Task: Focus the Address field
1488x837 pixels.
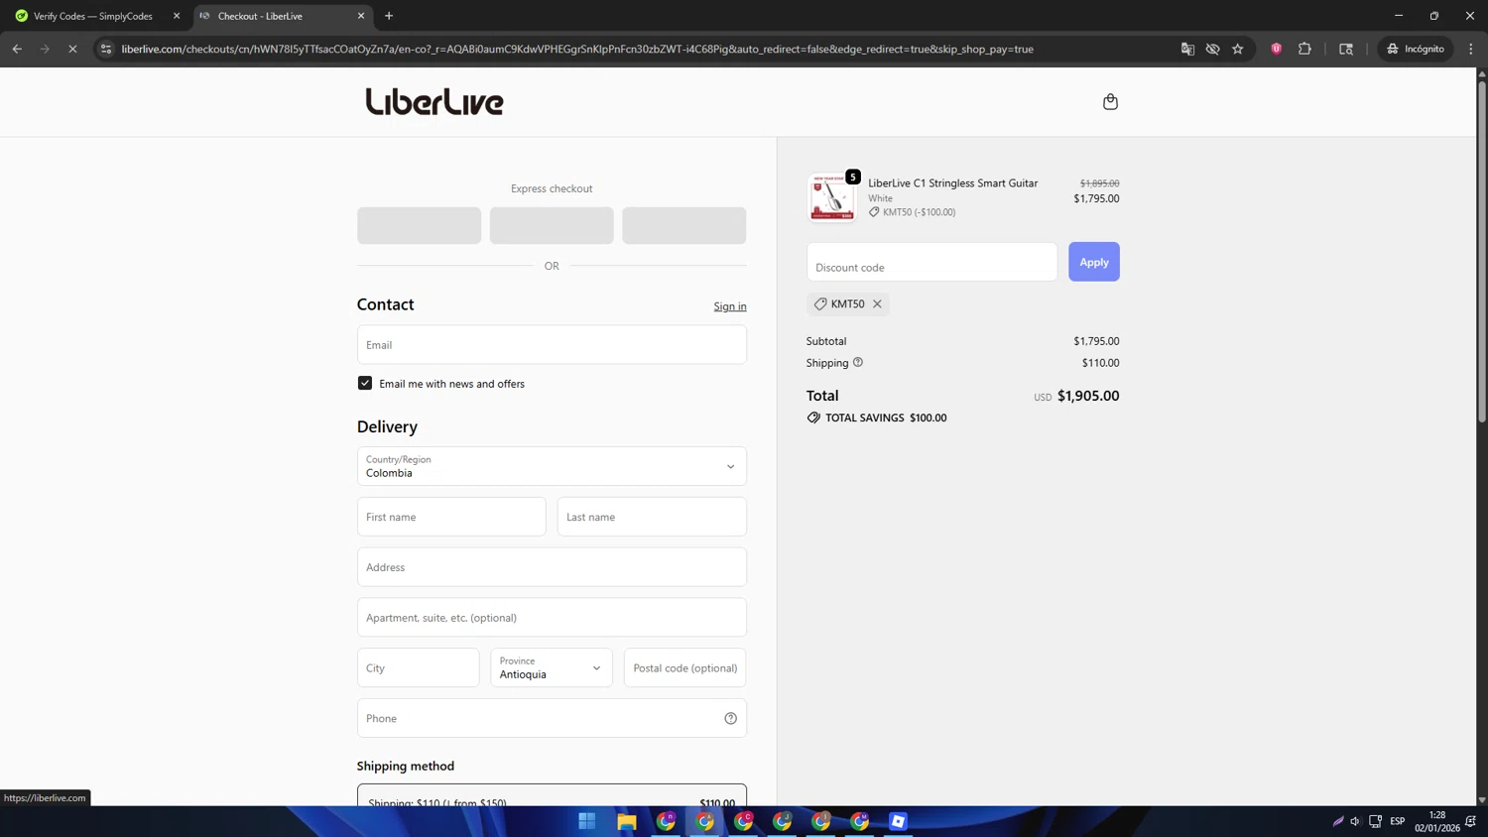Action: click(552, 567)
